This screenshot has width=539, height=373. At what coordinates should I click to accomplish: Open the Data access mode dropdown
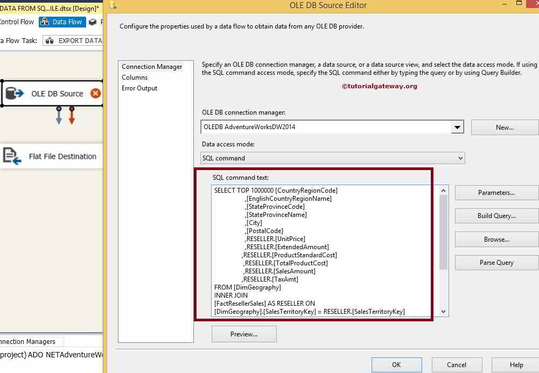pyautogui.click(x=460, y=158)
